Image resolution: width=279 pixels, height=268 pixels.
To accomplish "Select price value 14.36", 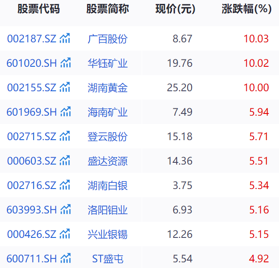I will [x=180, y=161].
